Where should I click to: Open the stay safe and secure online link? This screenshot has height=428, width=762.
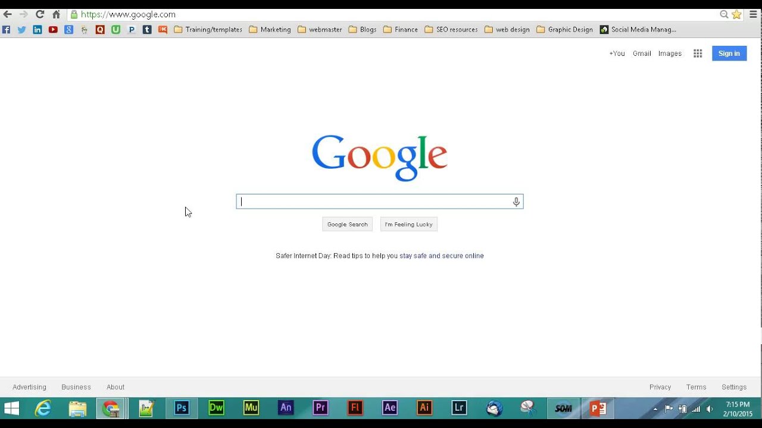(441, 256)
